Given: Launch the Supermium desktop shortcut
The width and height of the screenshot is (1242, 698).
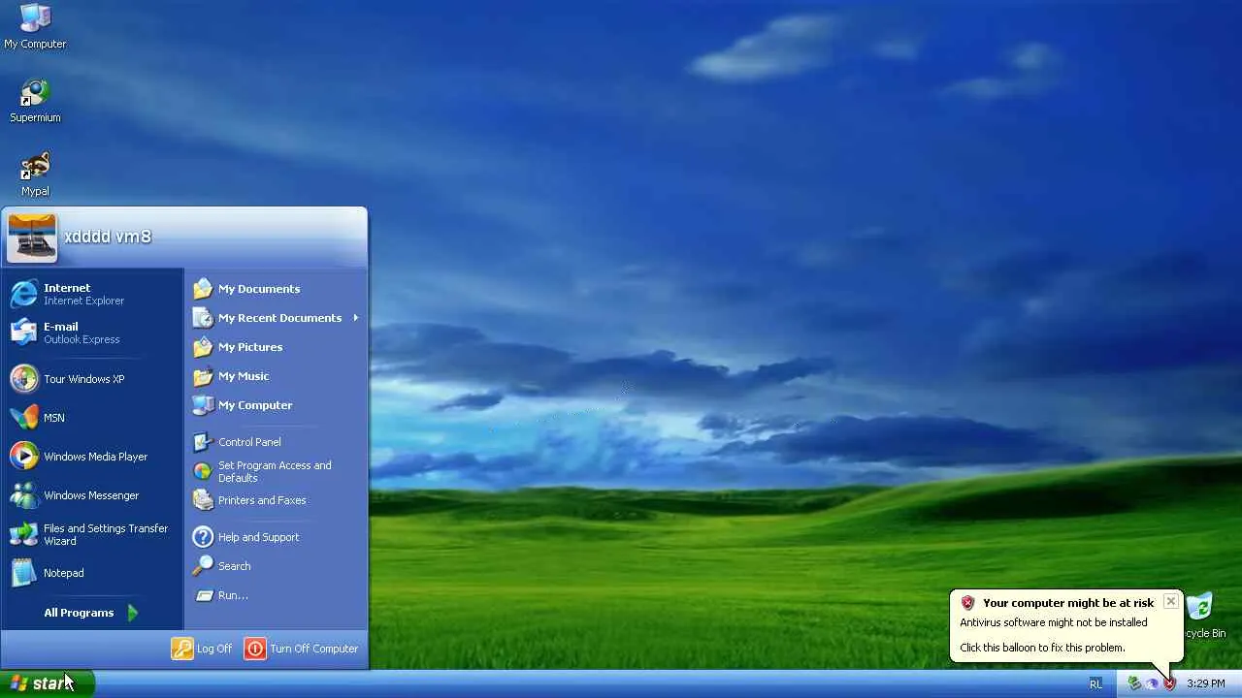Looking at the screenshot, I should coord(35,100).
